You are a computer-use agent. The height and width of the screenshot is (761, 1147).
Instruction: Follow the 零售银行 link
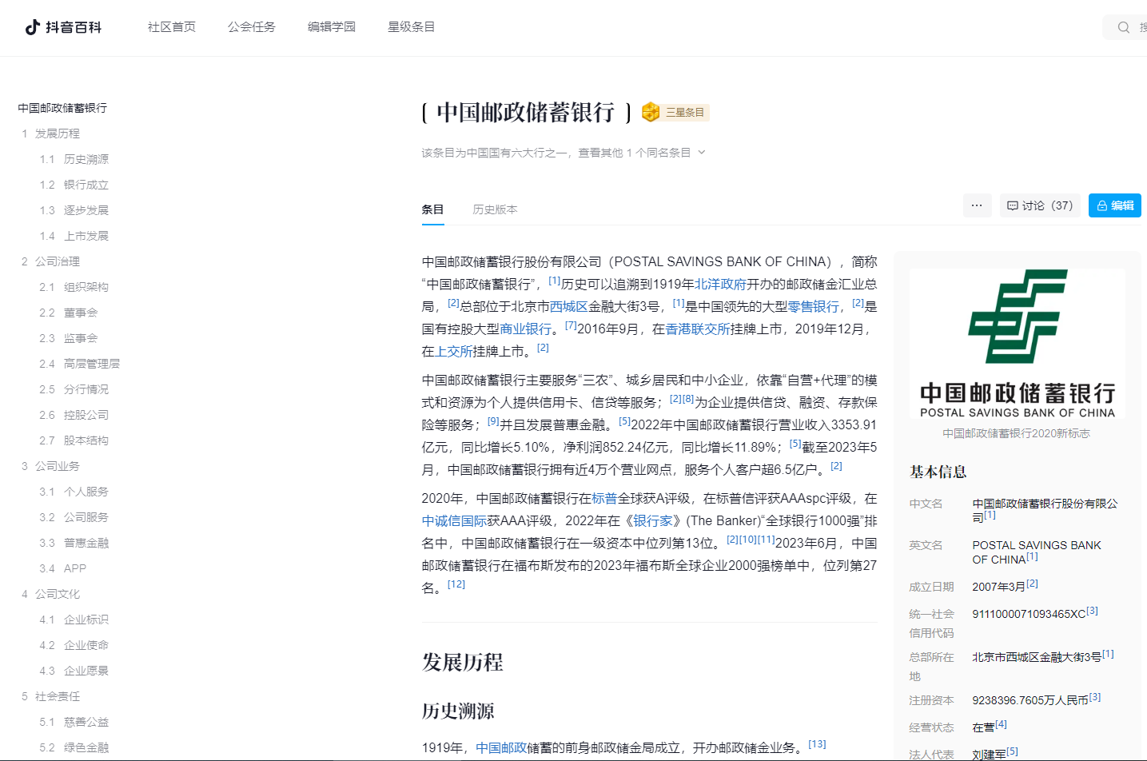(814, 306)
